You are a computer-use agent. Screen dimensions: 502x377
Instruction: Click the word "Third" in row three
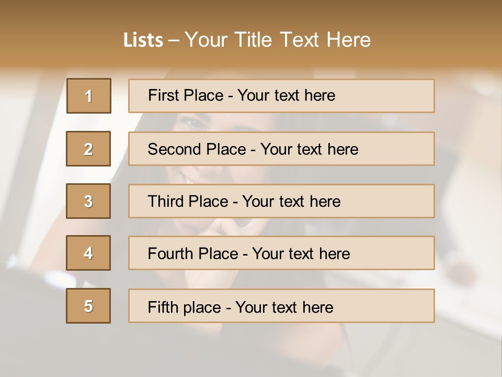point(166,202)
